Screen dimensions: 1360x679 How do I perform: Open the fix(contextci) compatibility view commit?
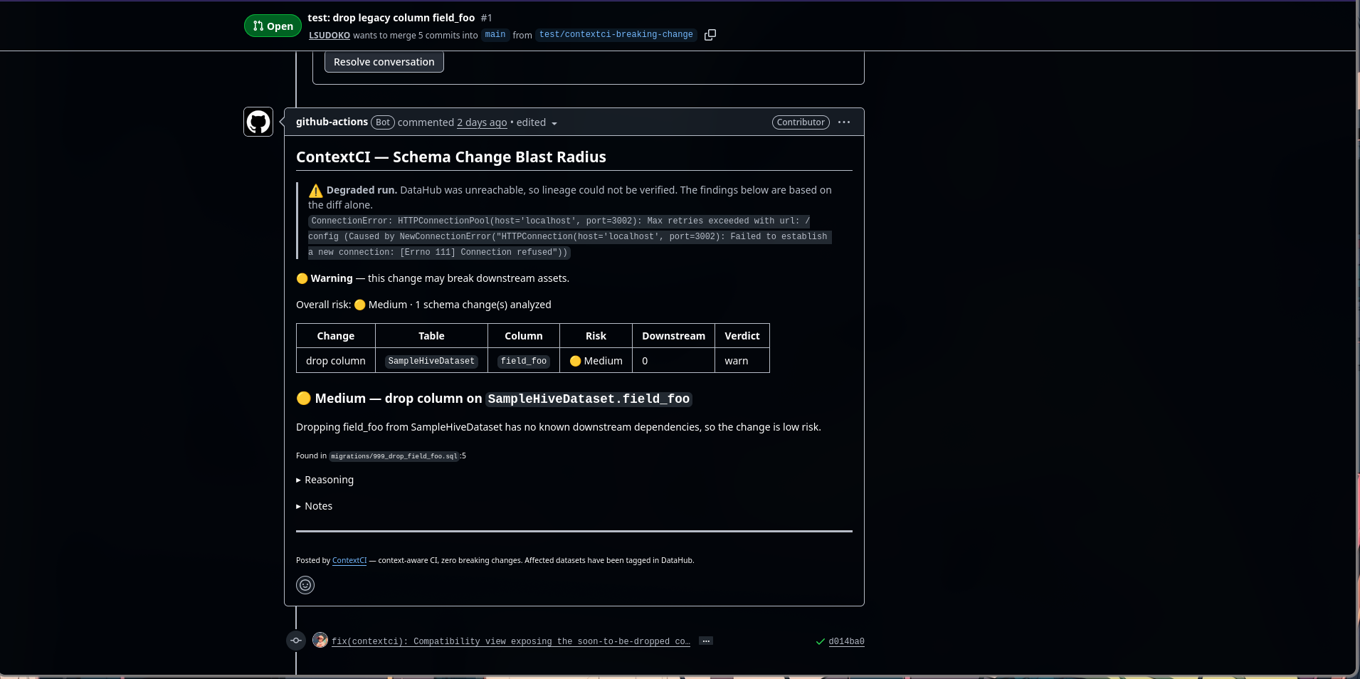511,641
